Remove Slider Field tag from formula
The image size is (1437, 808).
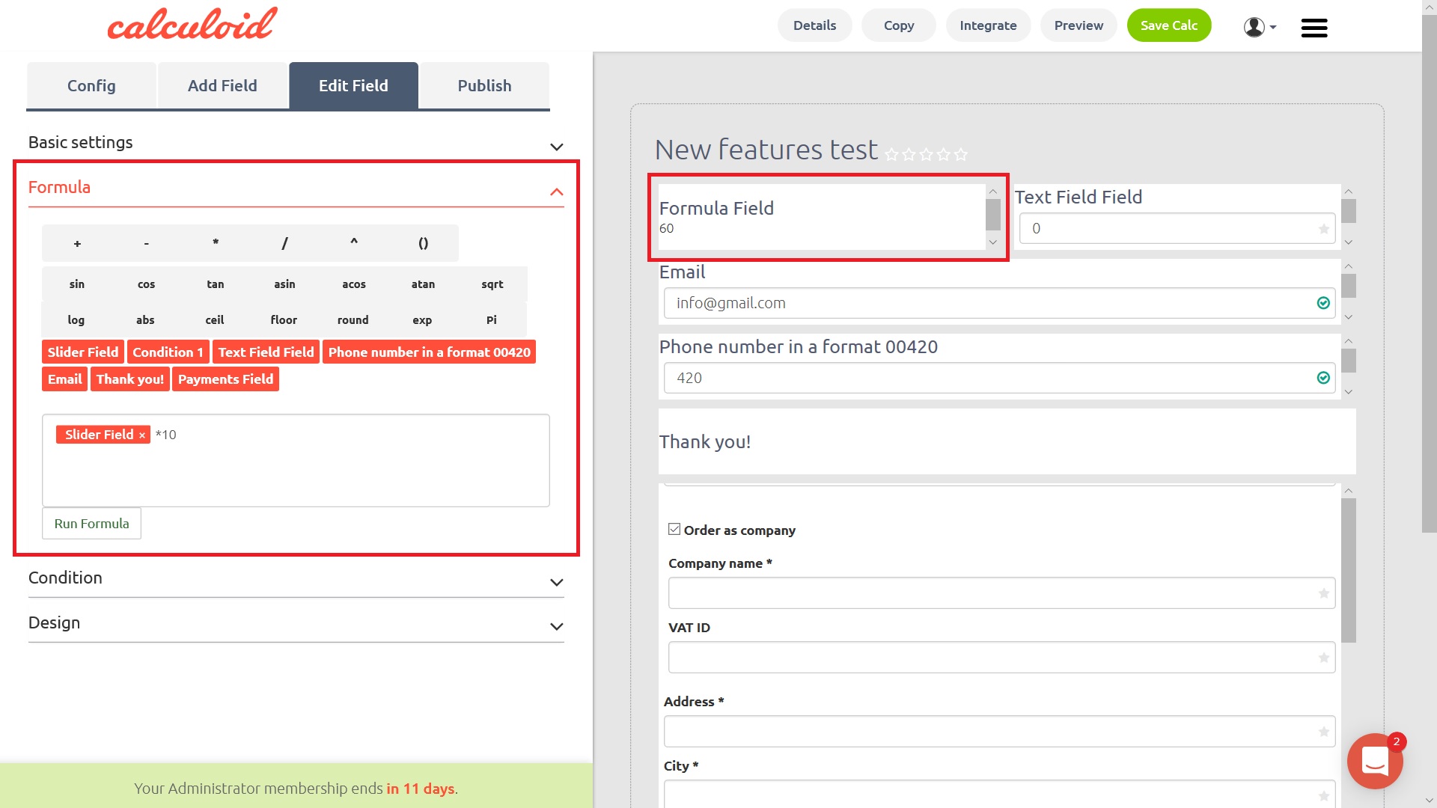click(x=141, y=435)
